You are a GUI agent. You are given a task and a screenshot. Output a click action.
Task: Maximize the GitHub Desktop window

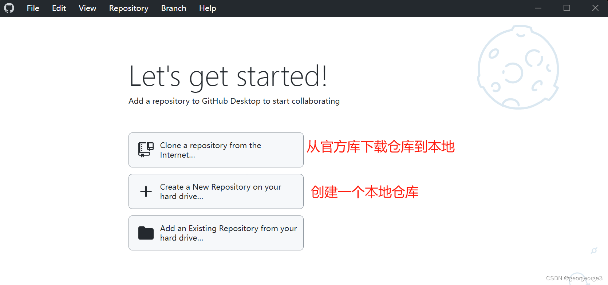pyautogui.click(x=567, y=8)
